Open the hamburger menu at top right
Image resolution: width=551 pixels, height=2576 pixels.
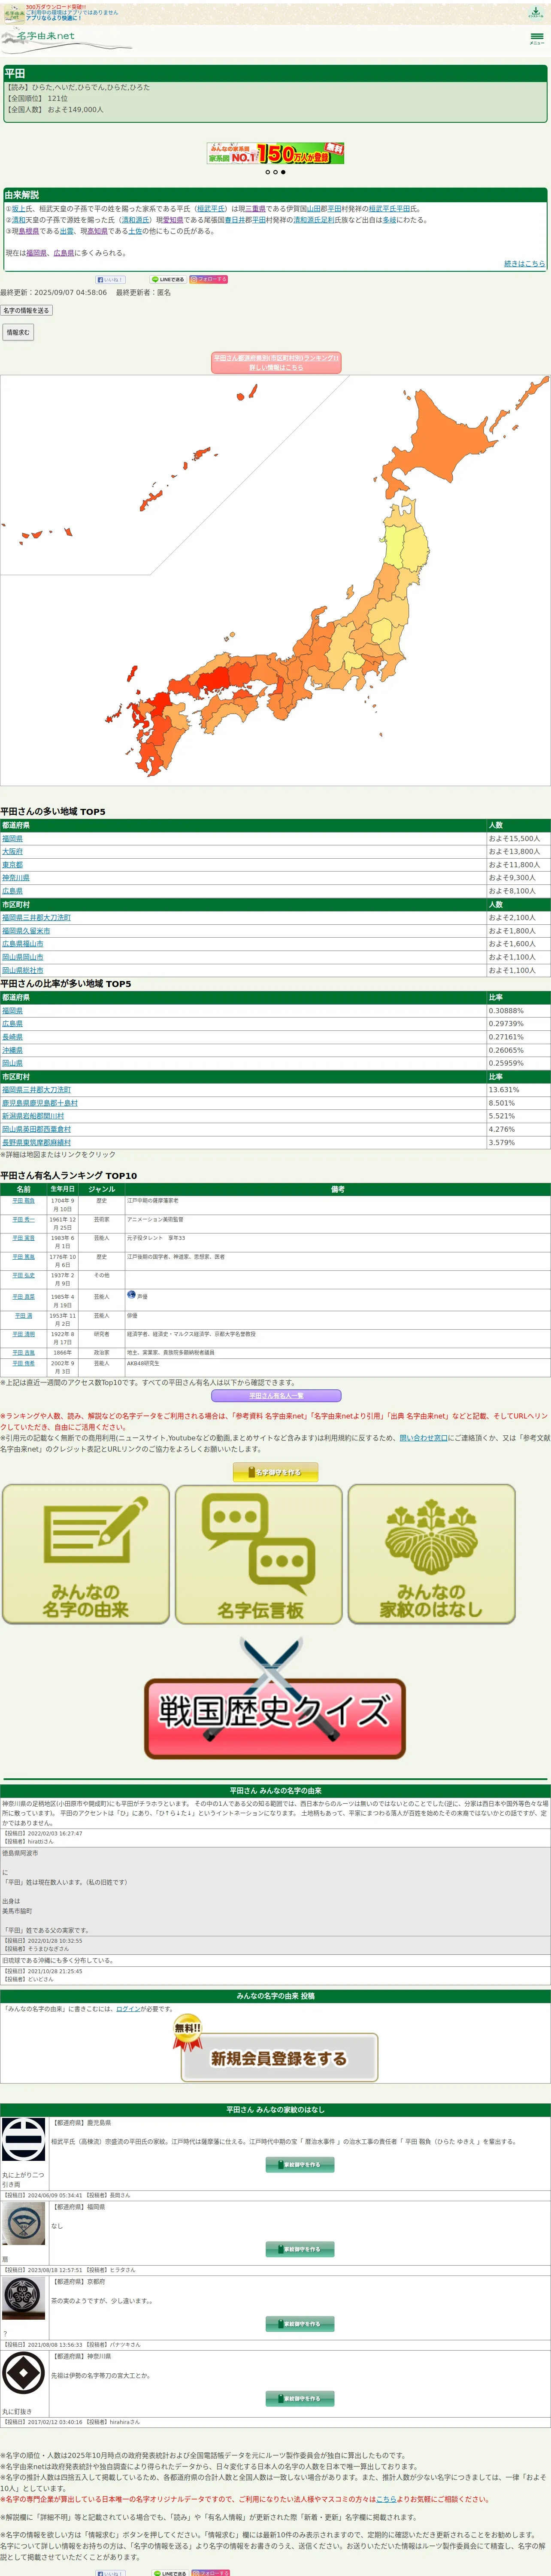pyautogui.click(x=537, y=38)
